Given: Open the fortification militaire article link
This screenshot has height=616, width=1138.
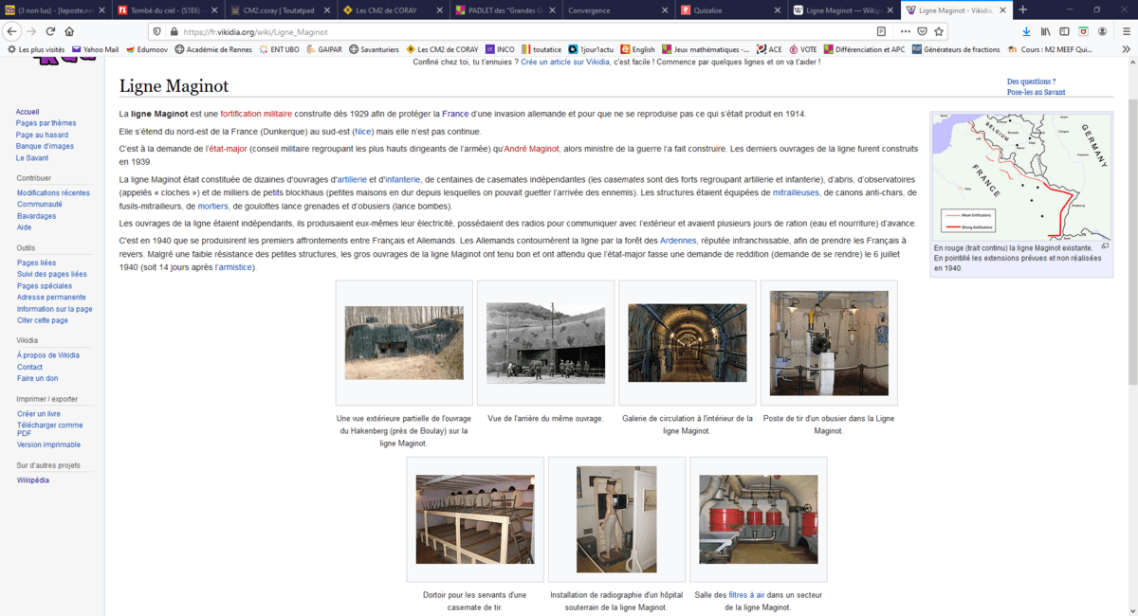Looking at the screenshot, I should pyautogui.click(x=256, y=114).
